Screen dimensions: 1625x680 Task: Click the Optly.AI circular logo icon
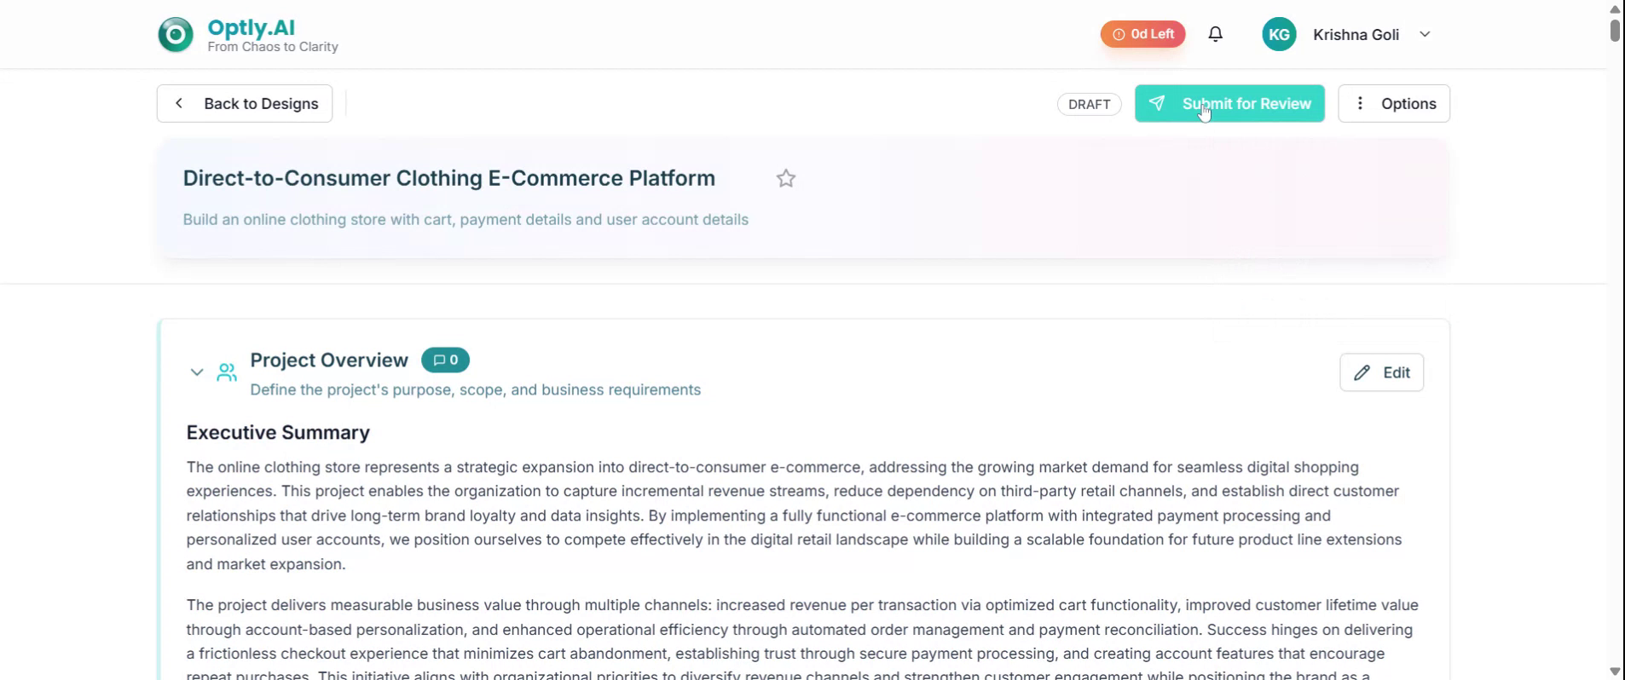pos(176,35)
